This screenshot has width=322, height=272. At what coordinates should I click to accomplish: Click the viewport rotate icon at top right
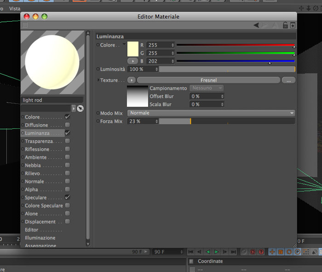point(316,8)
